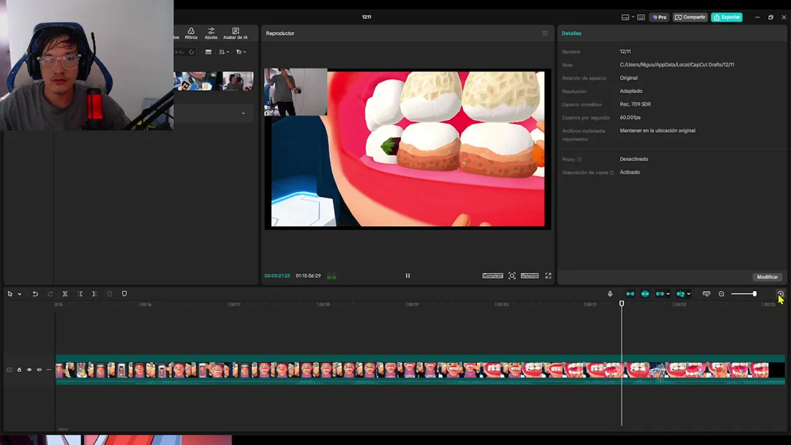Click the 60.00fps value
This screenshot has height=445, width=791.
tap(630, 117)
